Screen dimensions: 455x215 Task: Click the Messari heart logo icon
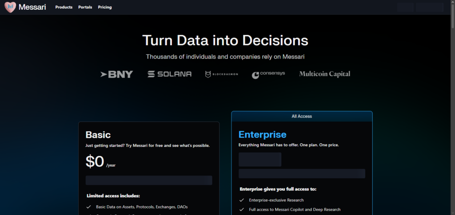click(x=10, y=7)
